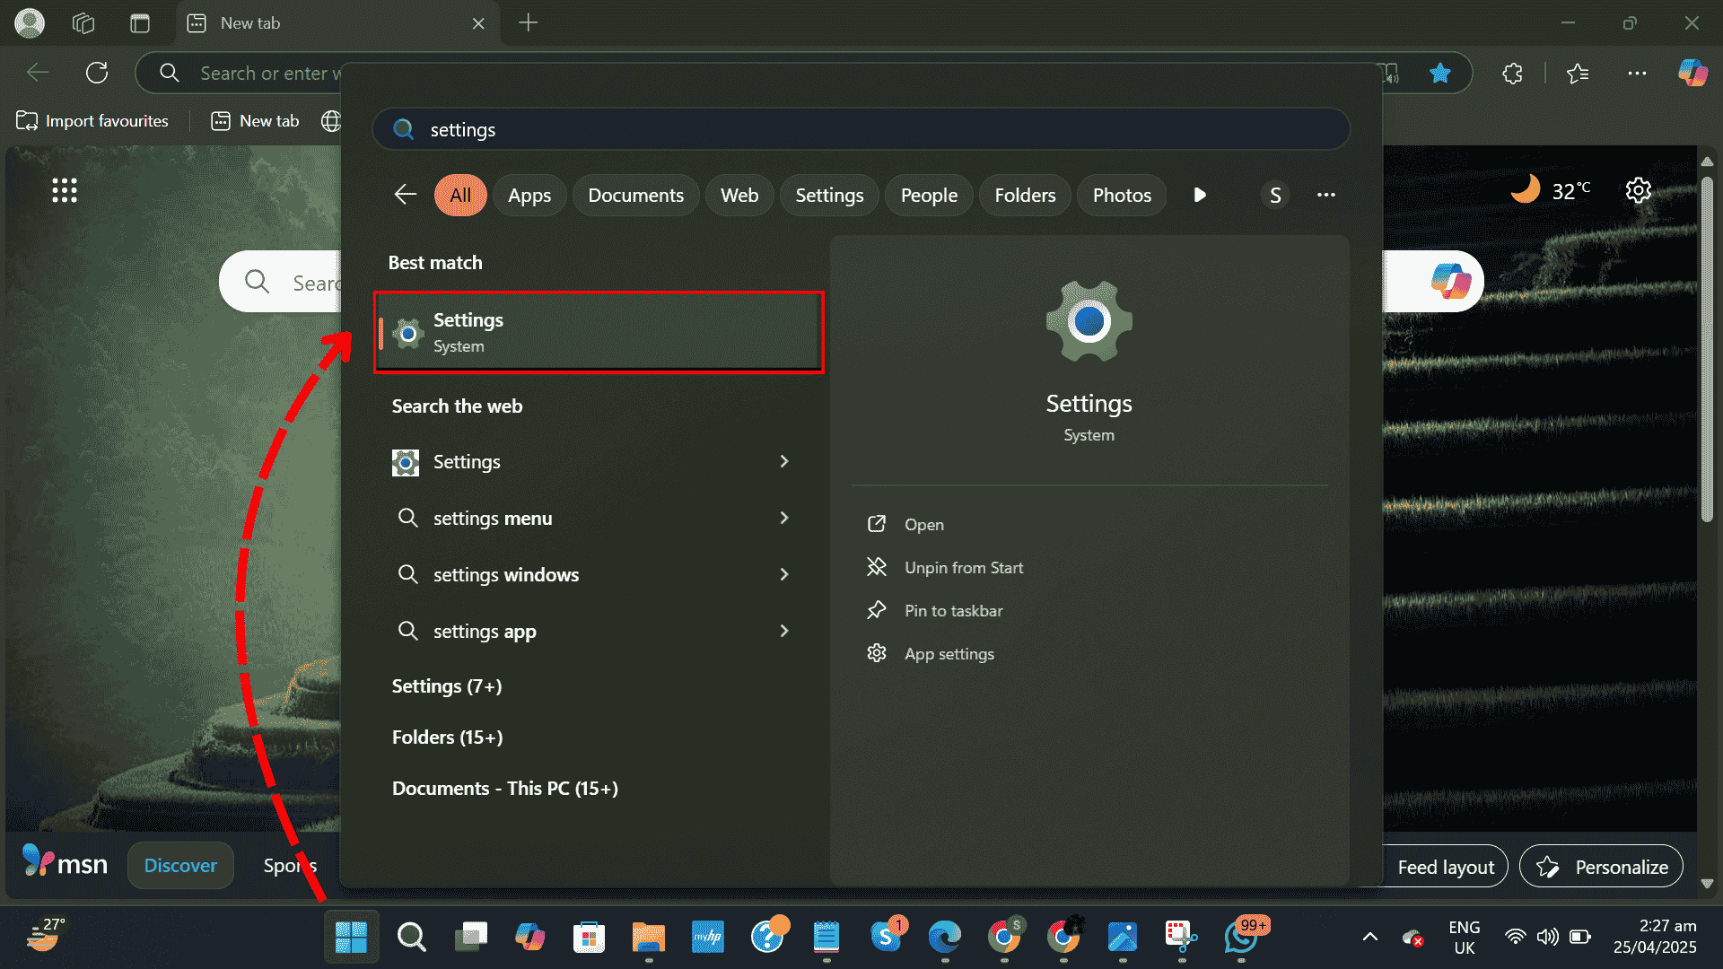The image size is (1723, 969).
Task: Expand the 'settings menu' suggestion chevron
Action: tap(784, 518)
